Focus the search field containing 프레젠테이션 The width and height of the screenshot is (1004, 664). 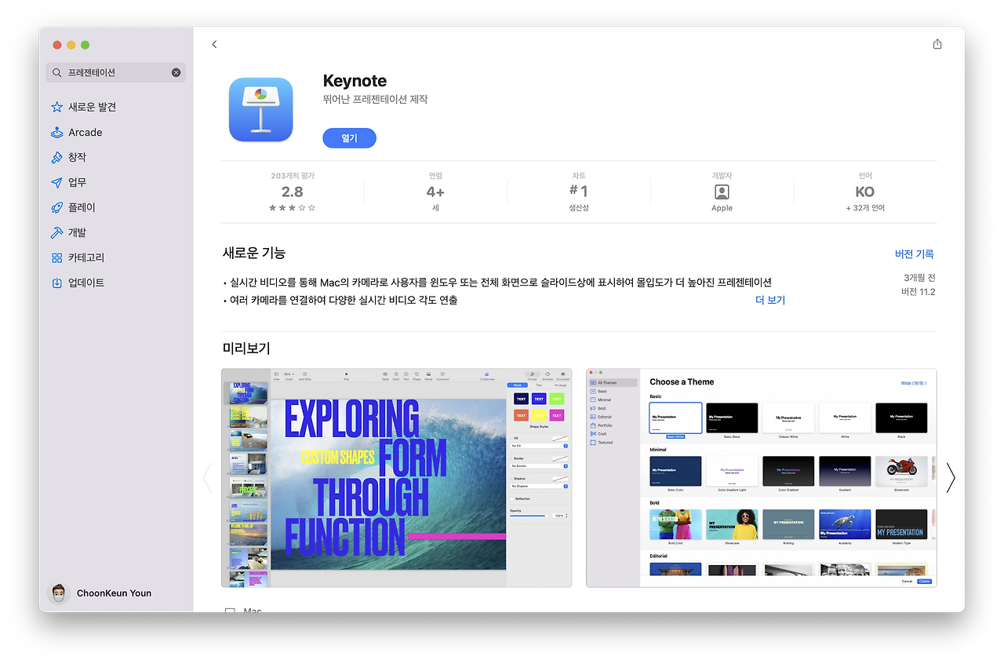[x=116, y=73]
